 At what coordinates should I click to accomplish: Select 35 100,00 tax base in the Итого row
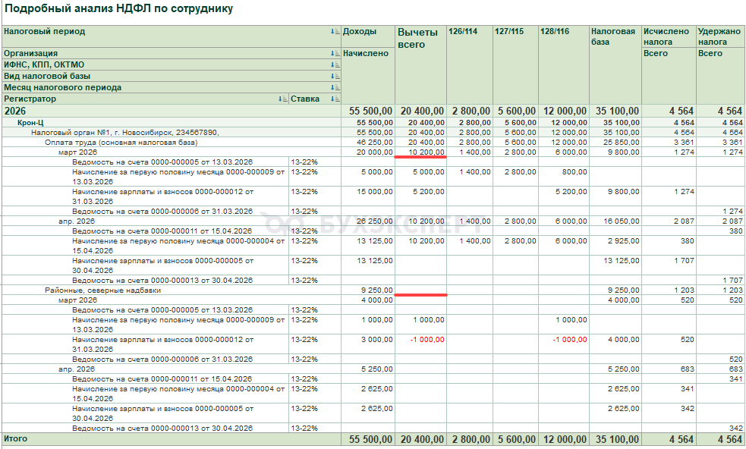pyautogui.click(x=615, y=439)
